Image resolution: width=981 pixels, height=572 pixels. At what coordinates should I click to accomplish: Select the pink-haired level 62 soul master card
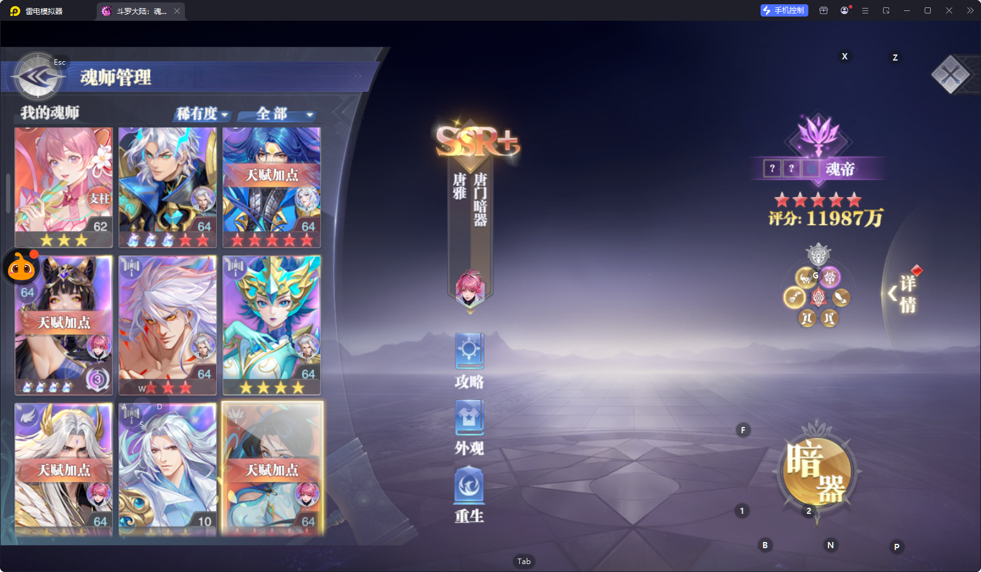point(64,187)
